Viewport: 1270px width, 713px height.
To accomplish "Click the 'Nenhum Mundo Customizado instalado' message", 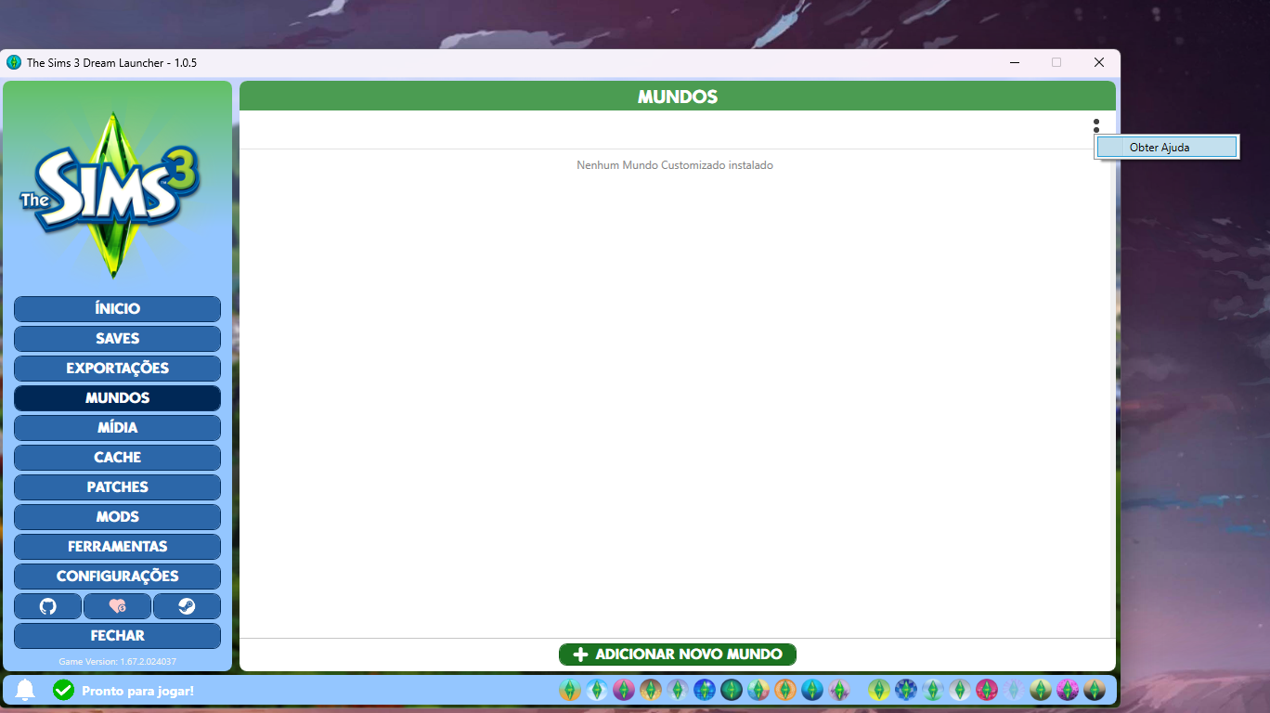I will (x=675, y=165).
